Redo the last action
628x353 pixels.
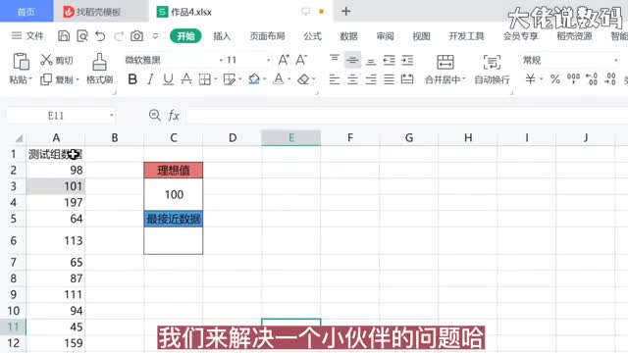[119, 36]
